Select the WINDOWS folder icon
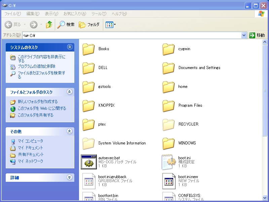Image resolution: width=269 pixels, height=202 pixels. click(x=168, y=143)
